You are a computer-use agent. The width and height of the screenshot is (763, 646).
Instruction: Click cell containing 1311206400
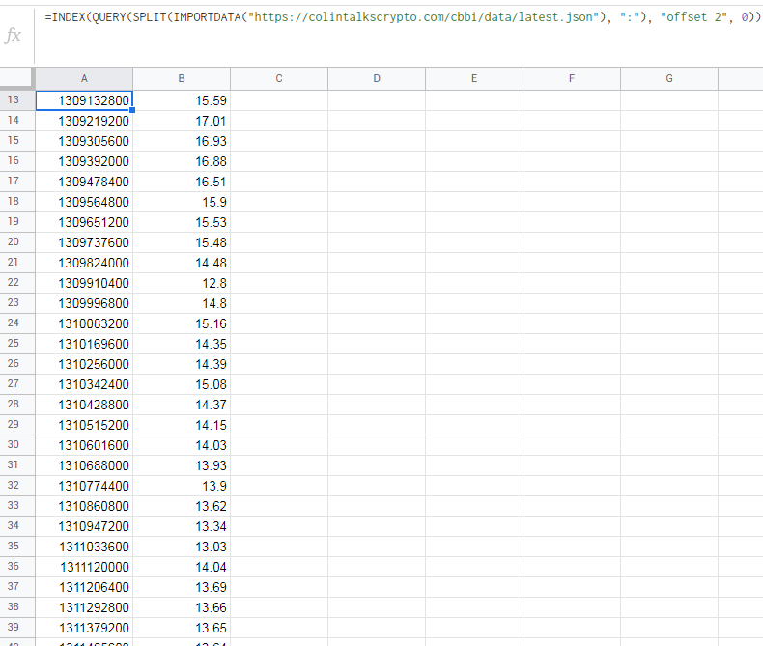(84, 587)
